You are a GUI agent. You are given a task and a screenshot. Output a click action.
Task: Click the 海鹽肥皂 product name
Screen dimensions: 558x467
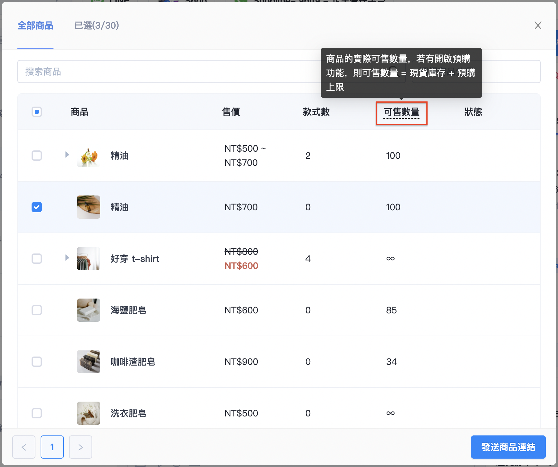[x=129, y=310]
